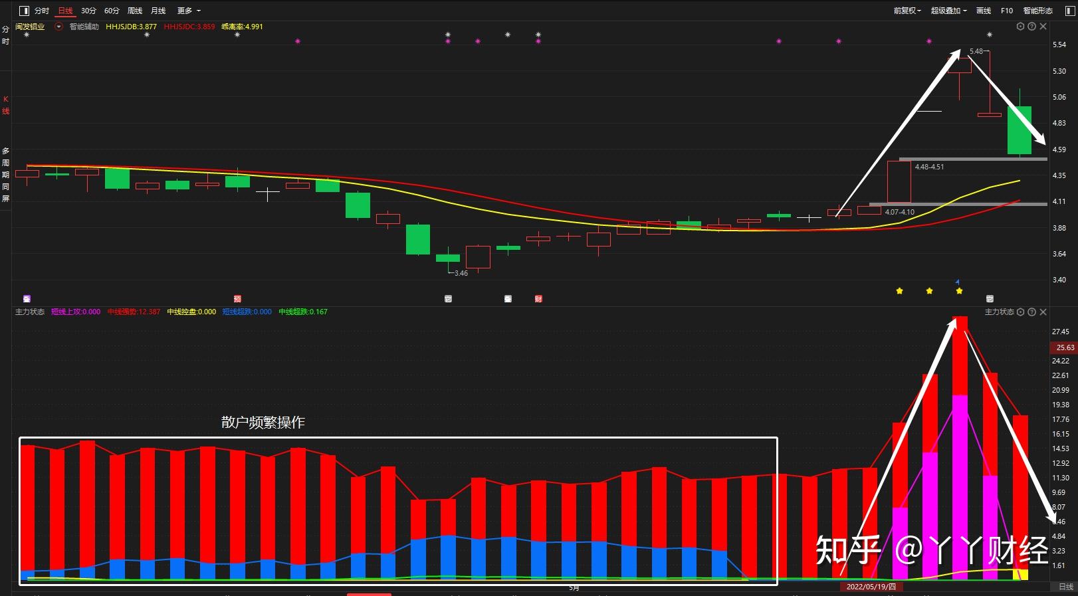Image resolution: width=1078 pixels, height=596 pixels.
Task: Click 短线上攻:0.000 legend
Action: click(76, 312)
